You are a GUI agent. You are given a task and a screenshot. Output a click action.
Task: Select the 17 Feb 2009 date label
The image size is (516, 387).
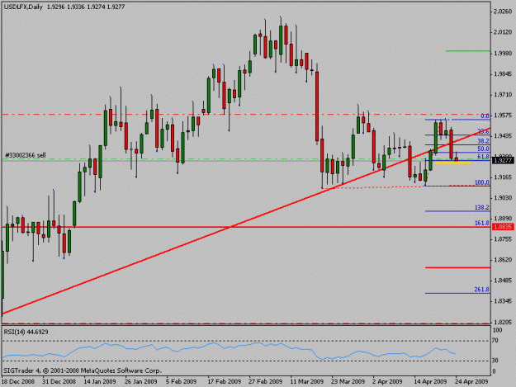(224, 382)
